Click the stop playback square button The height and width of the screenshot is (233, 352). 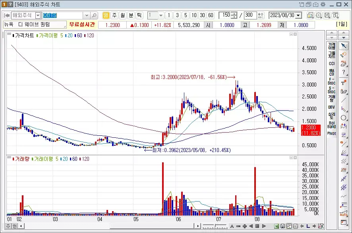pyautogui.click(x=257, y=226)
